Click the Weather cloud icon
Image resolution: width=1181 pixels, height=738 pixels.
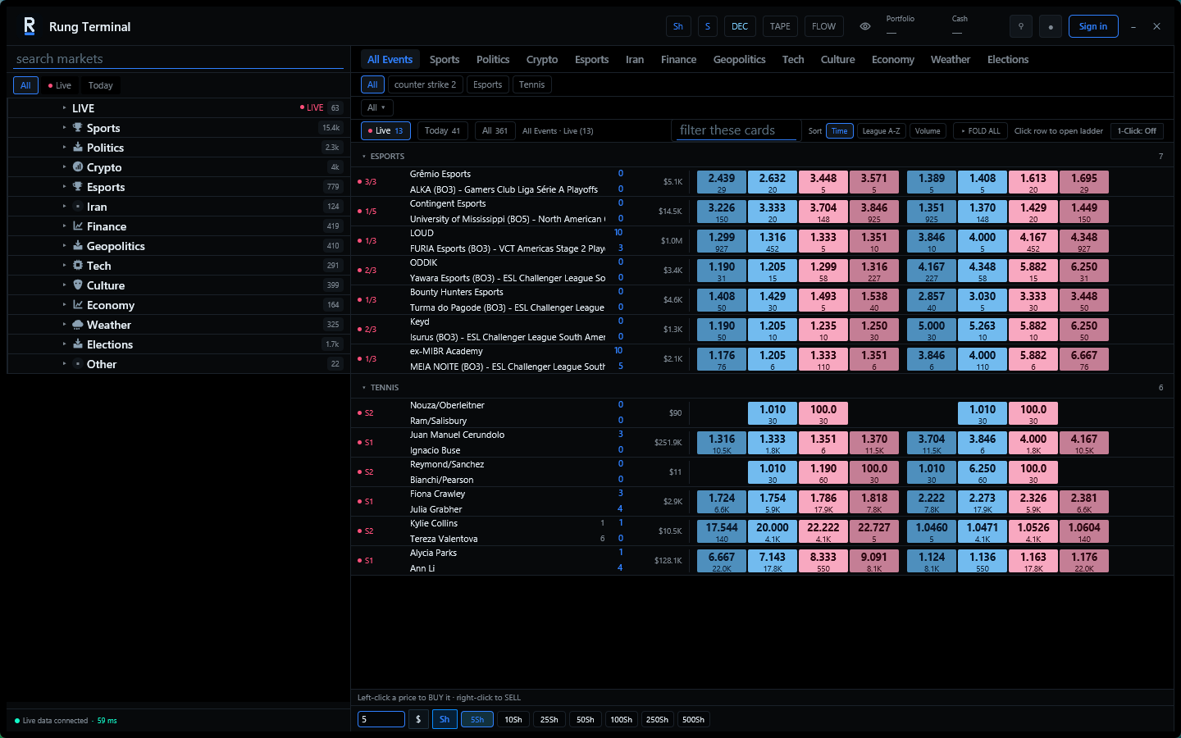(78, 325)
